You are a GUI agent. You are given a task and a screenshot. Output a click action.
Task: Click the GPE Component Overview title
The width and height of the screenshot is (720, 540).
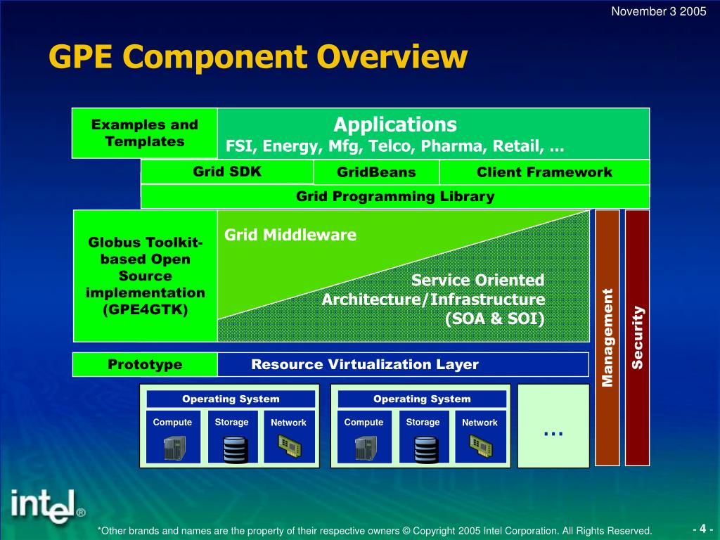(x=258, y=57)
